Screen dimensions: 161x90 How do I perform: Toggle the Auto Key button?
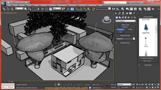coord(113,84)
